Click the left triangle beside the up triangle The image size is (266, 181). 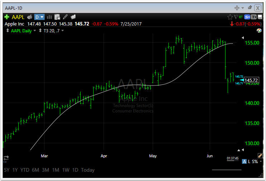coord(243,150)
